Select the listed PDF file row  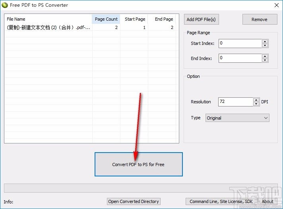click(90, 27)
